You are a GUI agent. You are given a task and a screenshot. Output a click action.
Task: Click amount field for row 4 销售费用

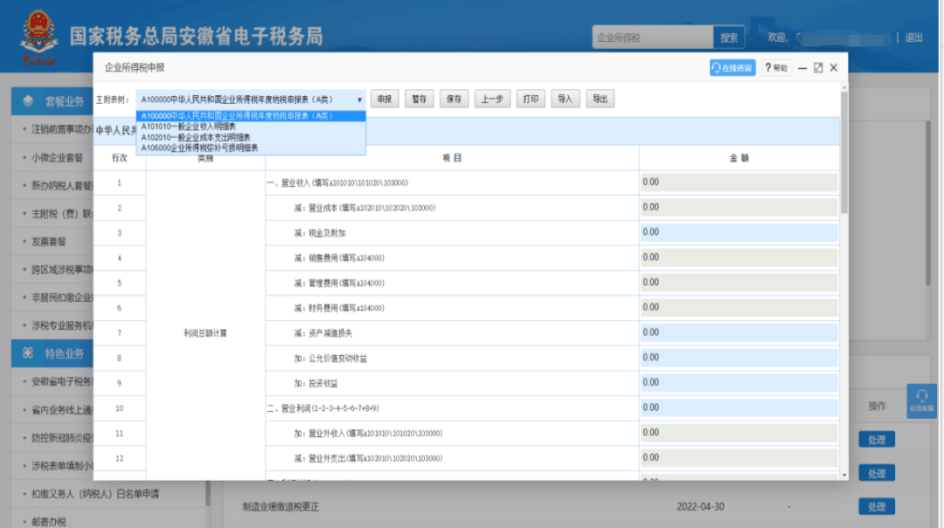click(739, 258)
